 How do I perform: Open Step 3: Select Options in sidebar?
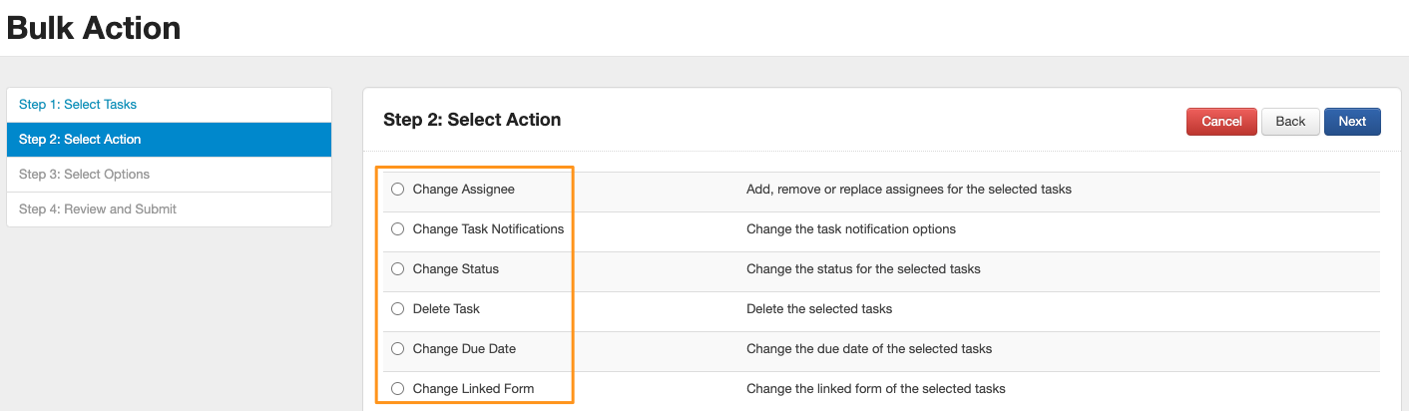point(84,175)
